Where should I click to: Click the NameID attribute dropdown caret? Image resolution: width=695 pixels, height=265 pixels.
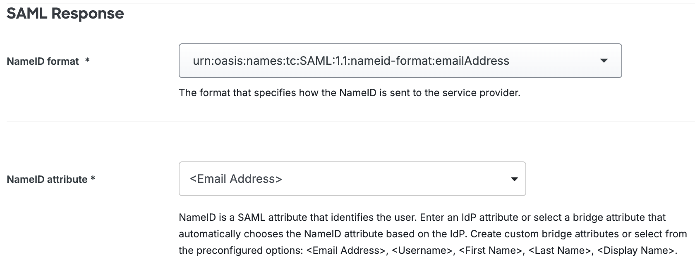click(x=514, y=179)
